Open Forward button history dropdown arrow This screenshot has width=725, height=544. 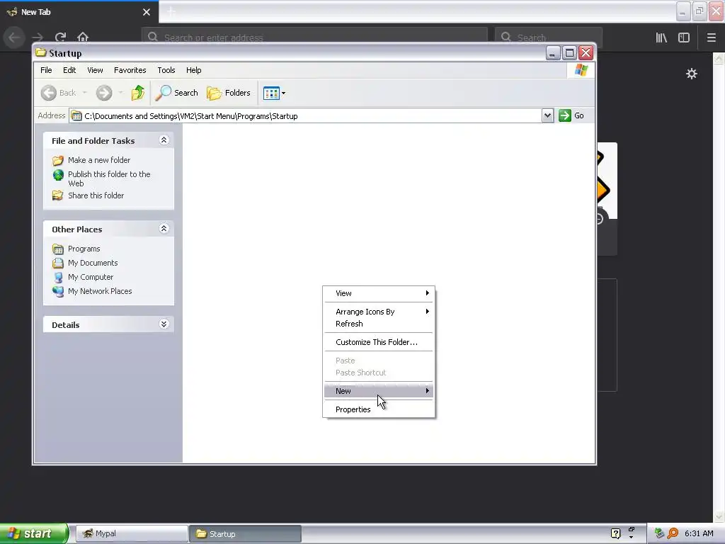(x=120, y=93)
